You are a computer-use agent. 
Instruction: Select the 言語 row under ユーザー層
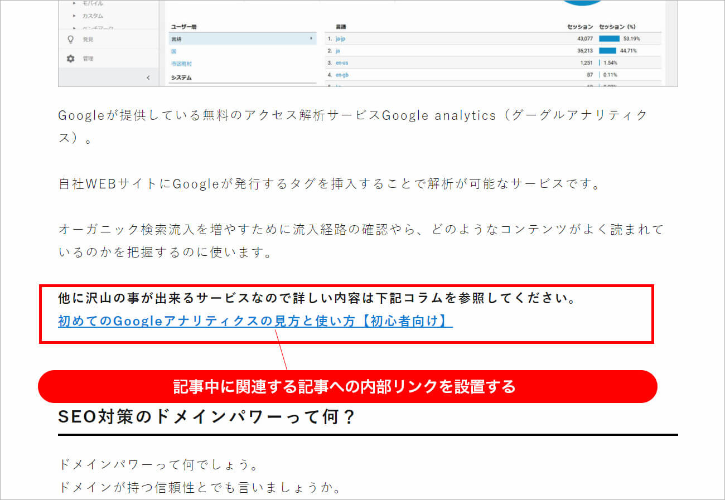click(x=243, y=39)
